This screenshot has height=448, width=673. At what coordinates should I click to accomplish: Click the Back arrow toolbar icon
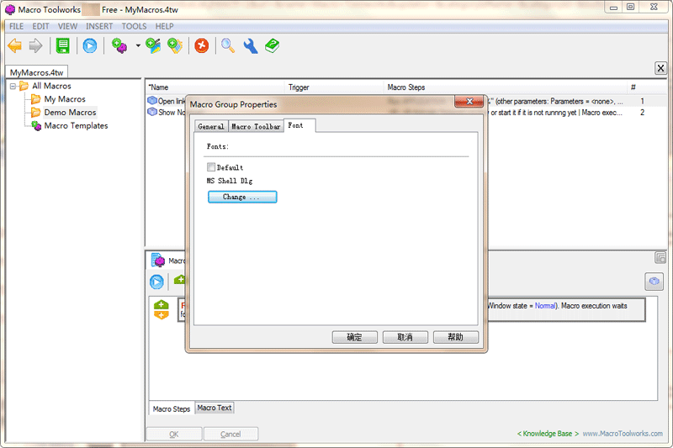(14, 45)
